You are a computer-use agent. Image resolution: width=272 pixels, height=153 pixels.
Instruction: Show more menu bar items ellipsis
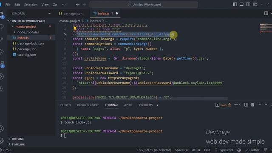[x=64, y=5]
